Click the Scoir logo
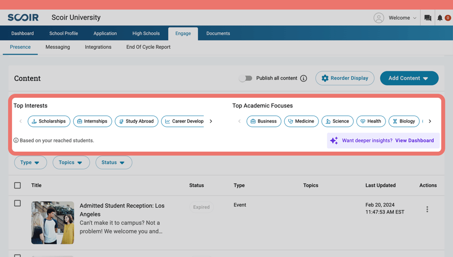This screenshot has height=257, width=453. coord(23,17)
